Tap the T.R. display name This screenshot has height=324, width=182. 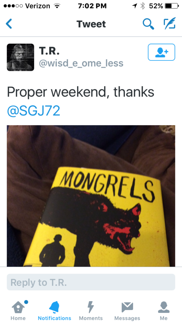tap(49, 50)
